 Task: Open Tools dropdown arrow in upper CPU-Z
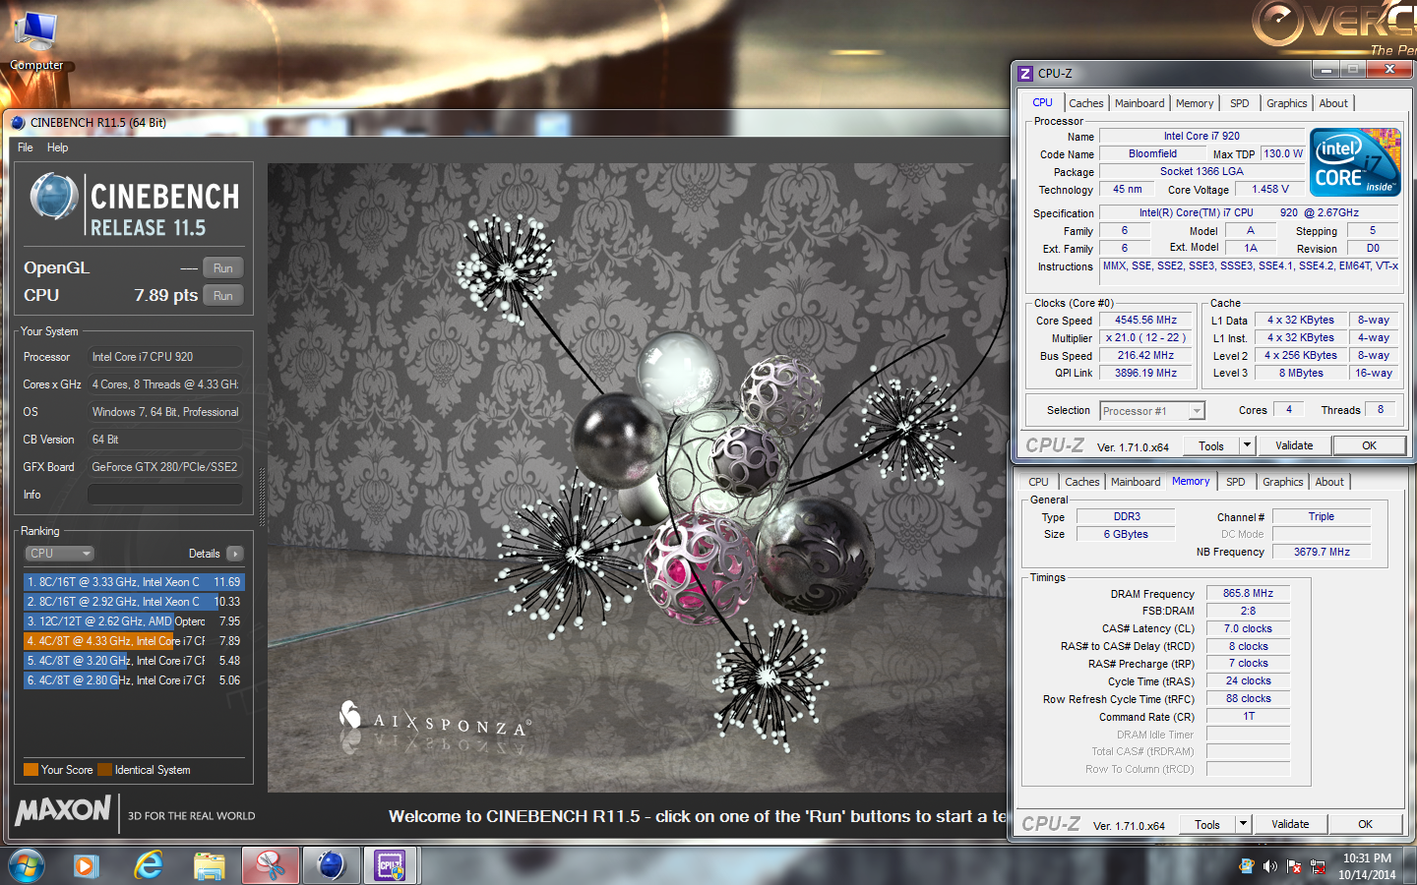pos(1247,445)
